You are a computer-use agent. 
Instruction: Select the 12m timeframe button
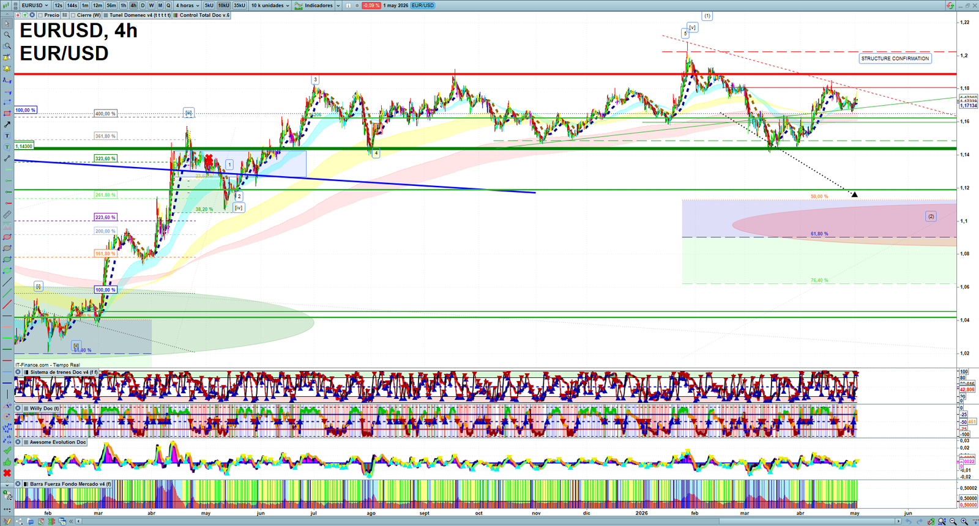point(97,6)
